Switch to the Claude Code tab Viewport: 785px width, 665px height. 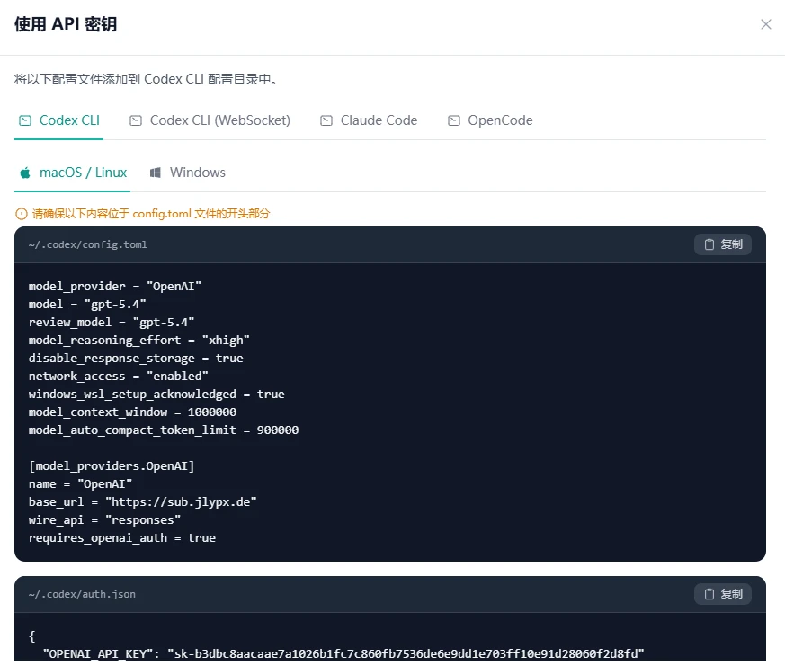378,120
